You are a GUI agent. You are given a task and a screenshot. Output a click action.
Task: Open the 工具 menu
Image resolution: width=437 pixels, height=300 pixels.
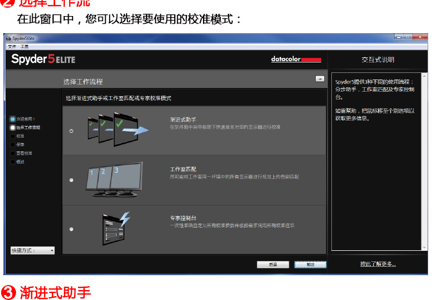[24, 46]
